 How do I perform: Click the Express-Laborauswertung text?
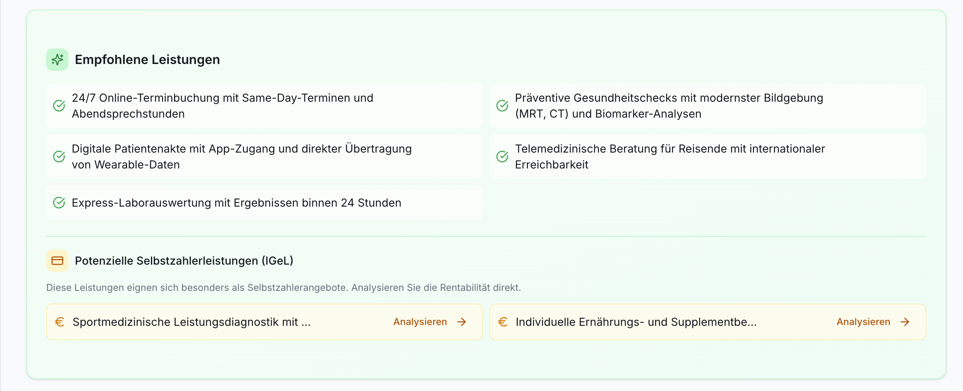237,203
